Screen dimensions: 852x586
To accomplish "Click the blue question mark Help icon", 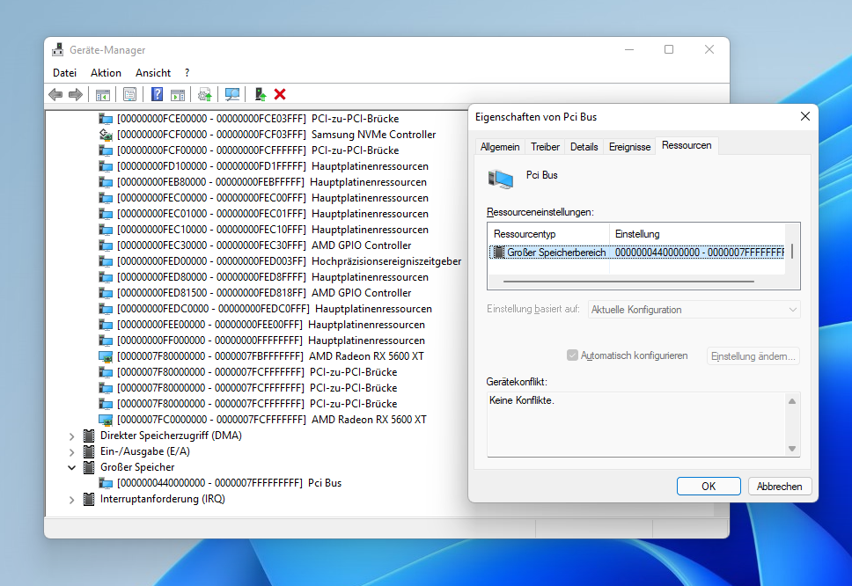I will point(157,94).
